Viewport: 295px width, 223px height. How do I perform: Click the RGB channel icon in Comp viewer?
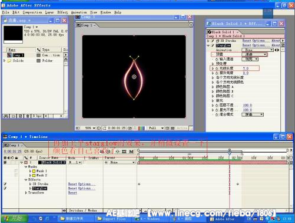[141, 128]
